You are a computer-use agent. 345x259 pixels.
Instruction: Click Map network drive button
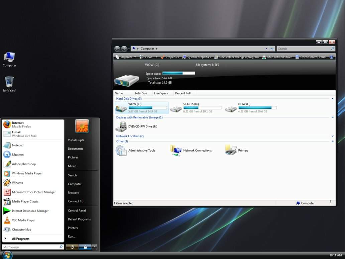[277, 57]
